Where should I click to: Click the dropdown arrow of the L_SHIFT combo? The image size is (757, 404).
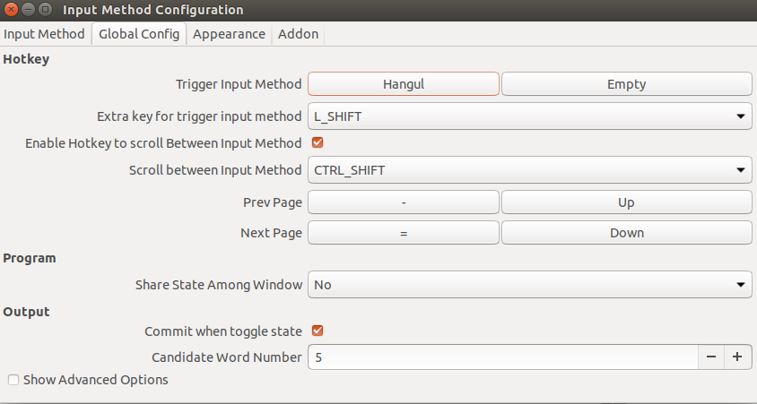[x=741, y=116]
